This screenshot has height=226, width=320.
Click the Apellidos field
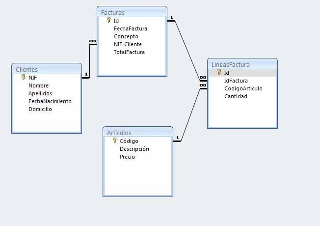pyautogui.click(x=40, y=93)
